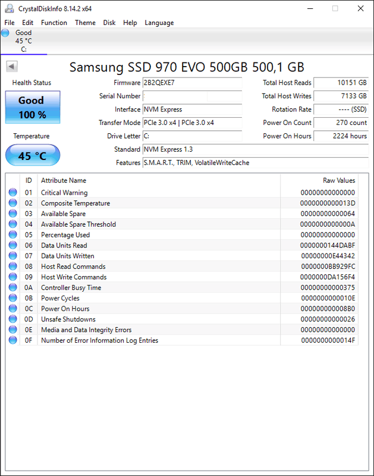Click the Samsung SSD 970 EVO 500GB title
This screenshot has height=476, width=374.
click(x=187, y=67)
